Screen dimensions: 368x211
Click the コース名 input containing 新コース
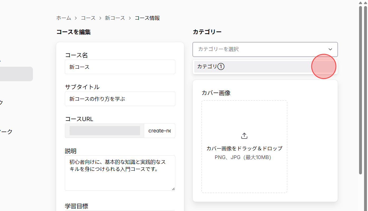pyautogui.click(x=120, y=67)
